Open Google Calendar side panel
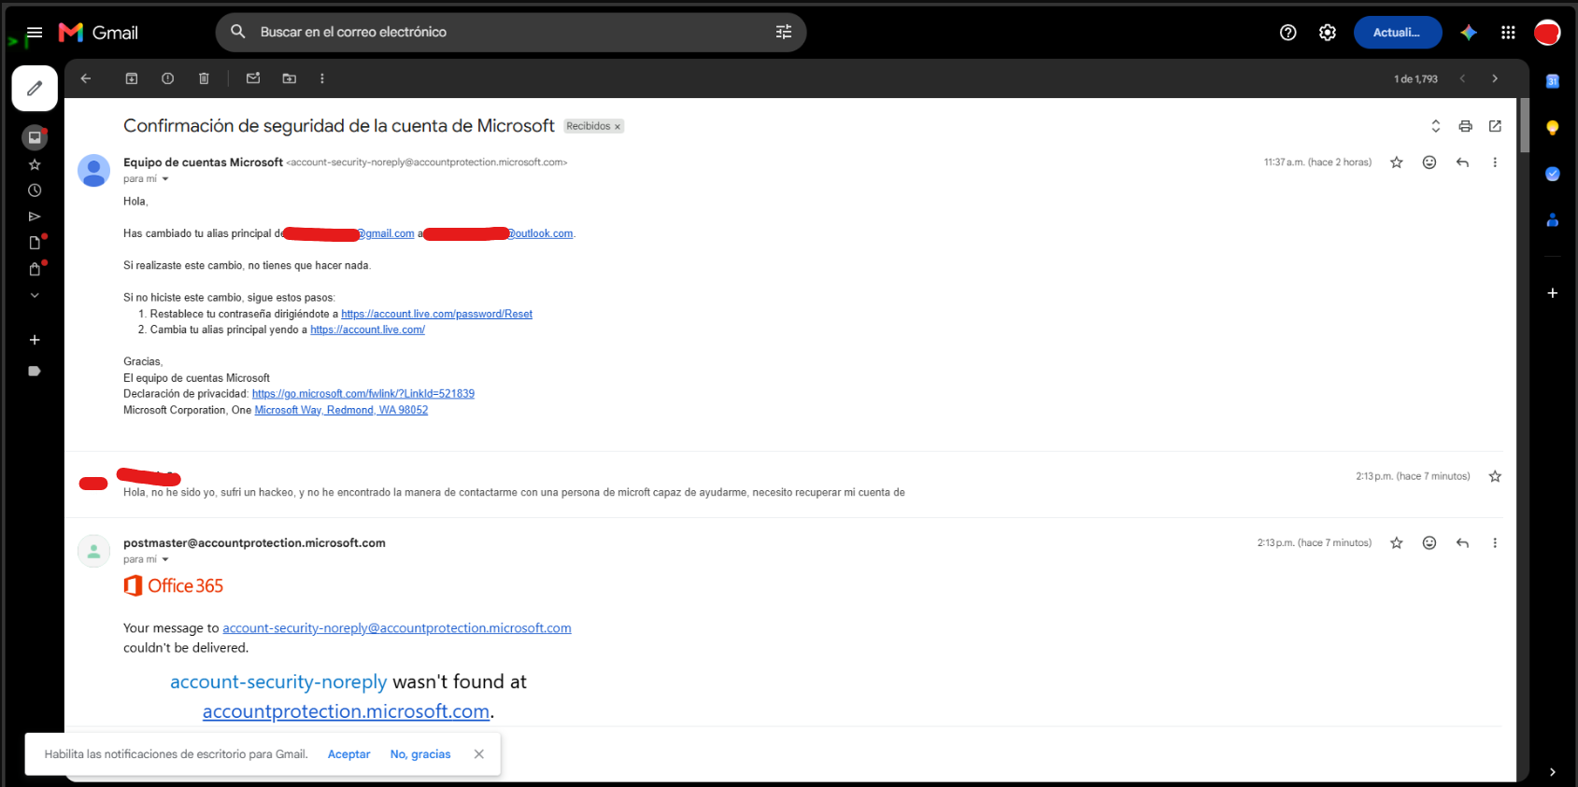 tap(1553, 81)
